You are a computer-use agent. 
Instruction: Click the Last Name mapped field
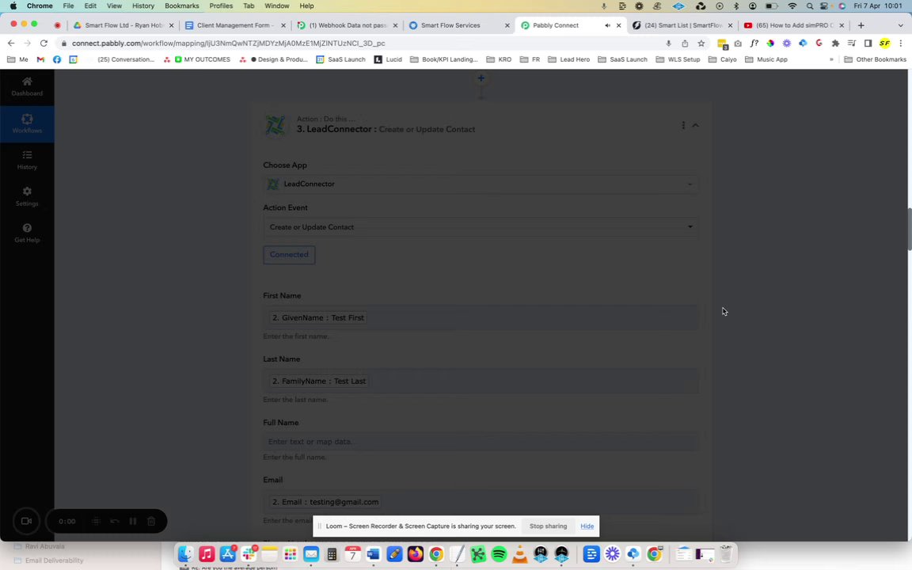click(481, 381)
